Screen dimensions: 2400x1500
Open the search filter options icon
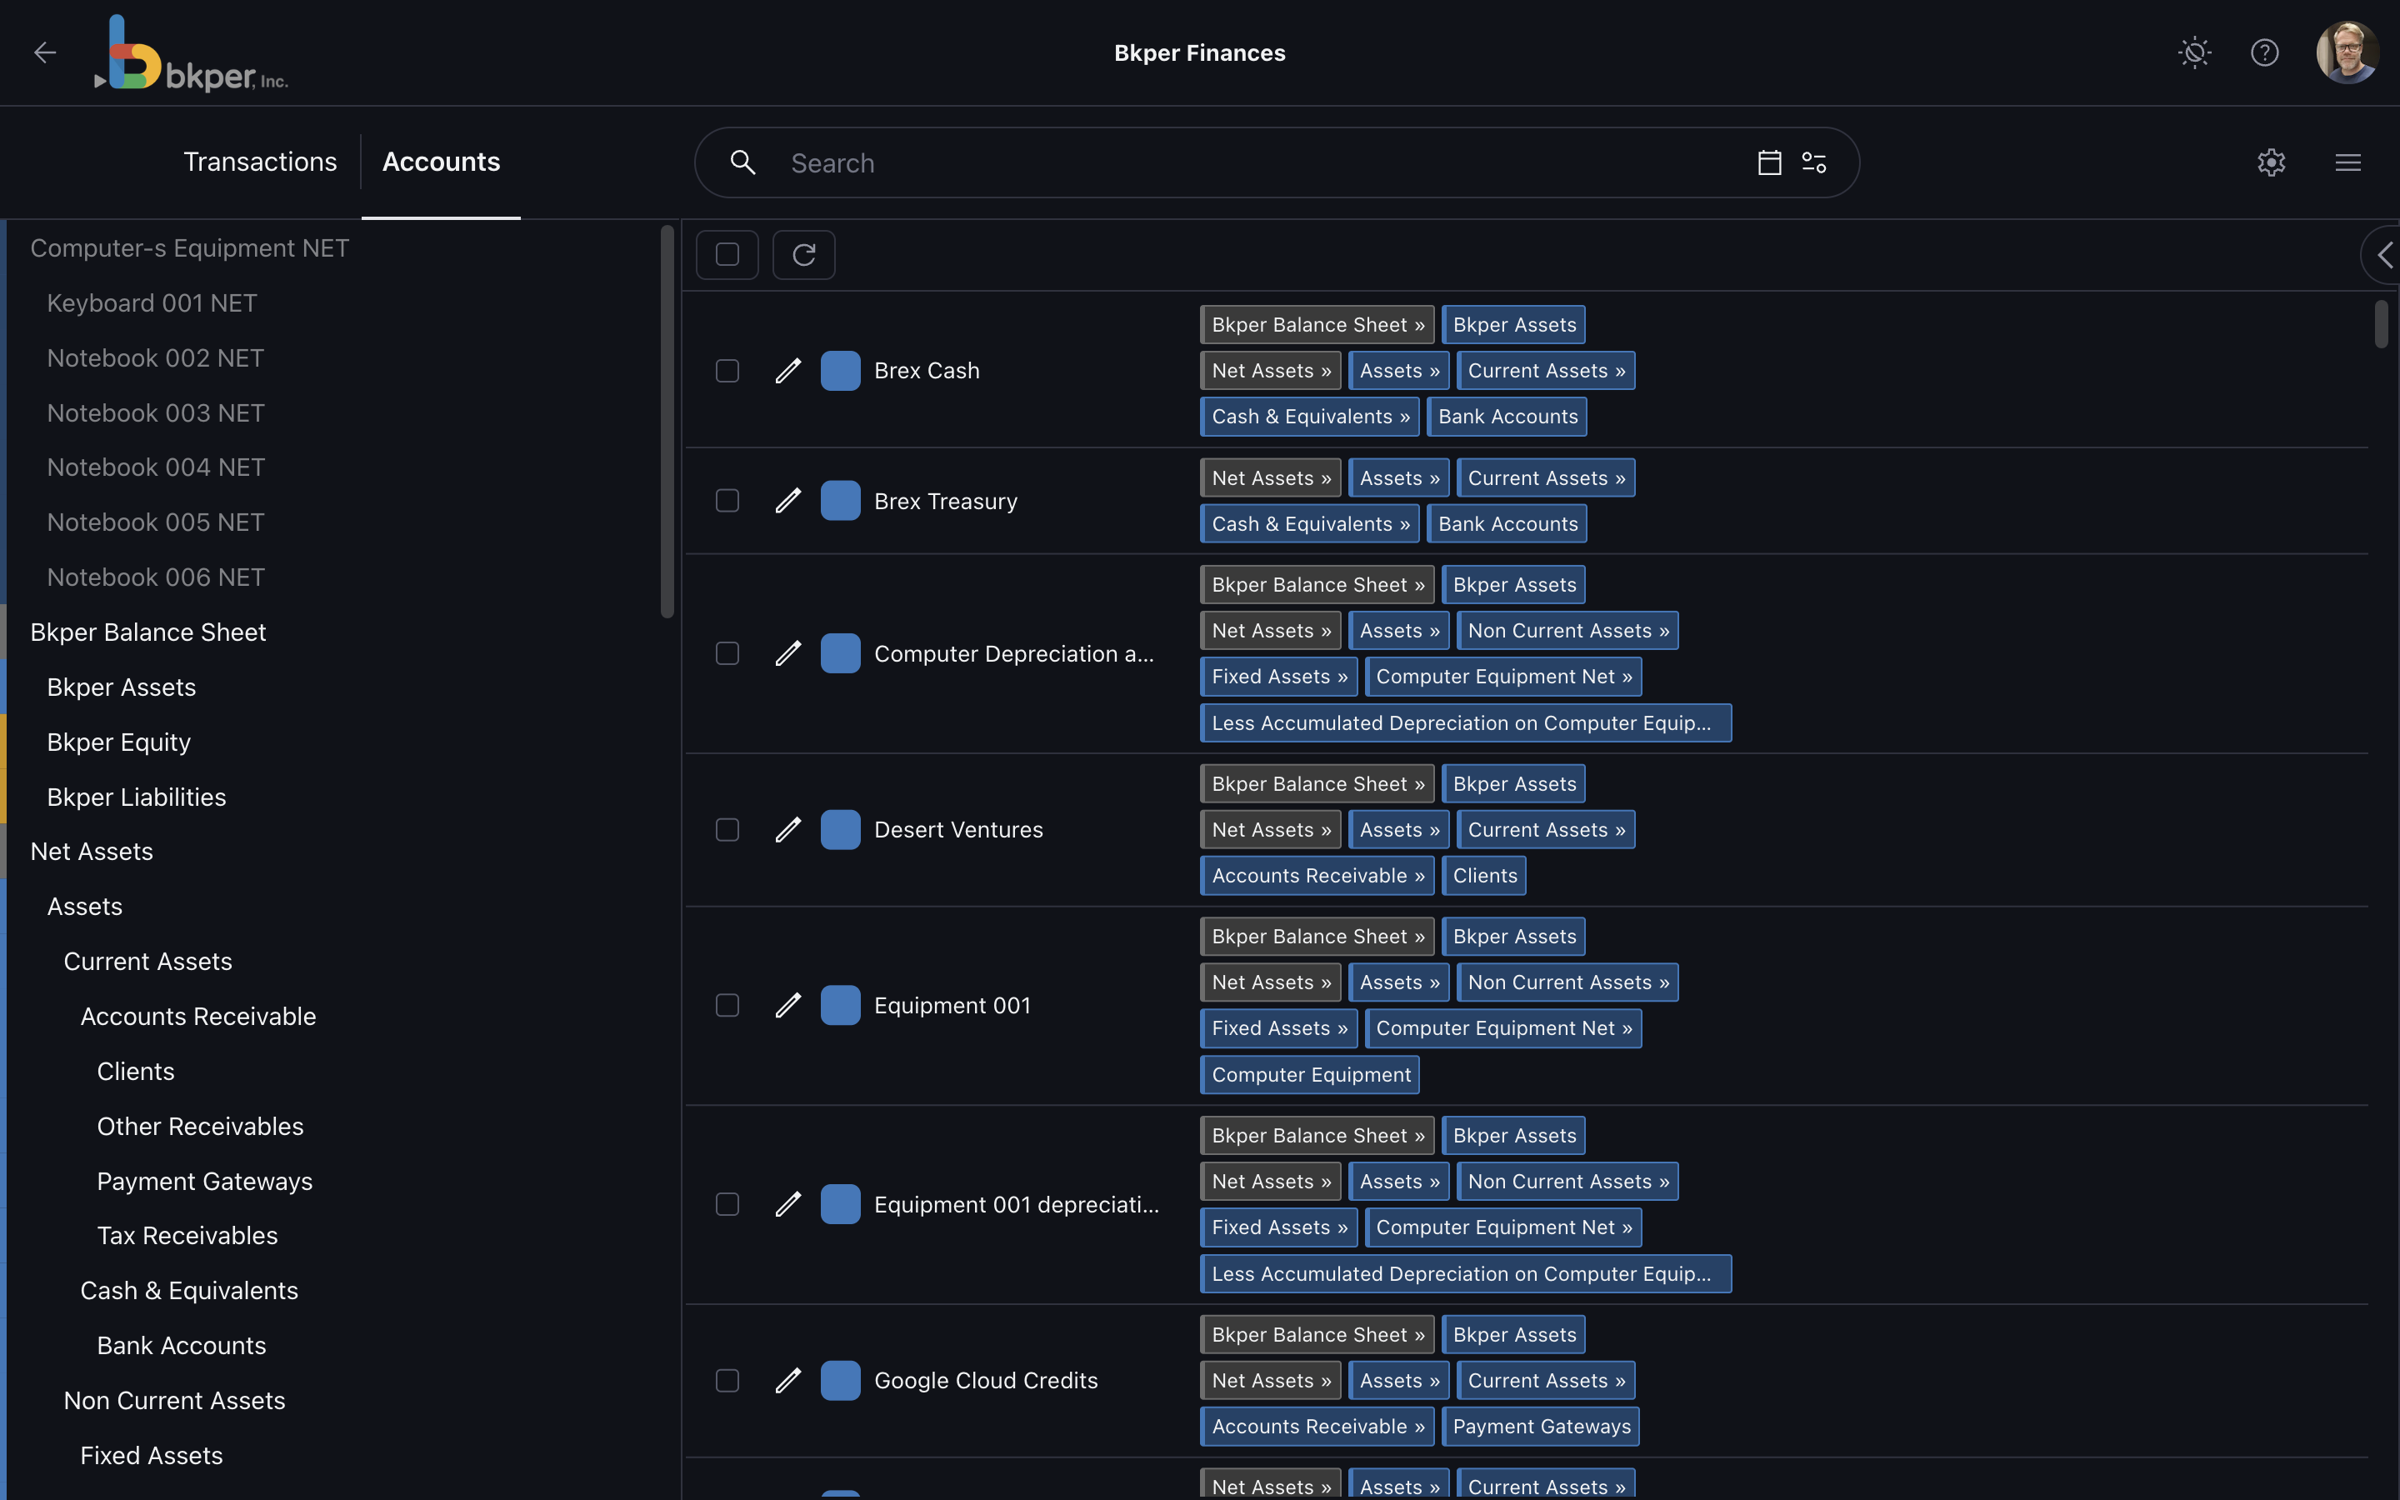[1814, 162]
